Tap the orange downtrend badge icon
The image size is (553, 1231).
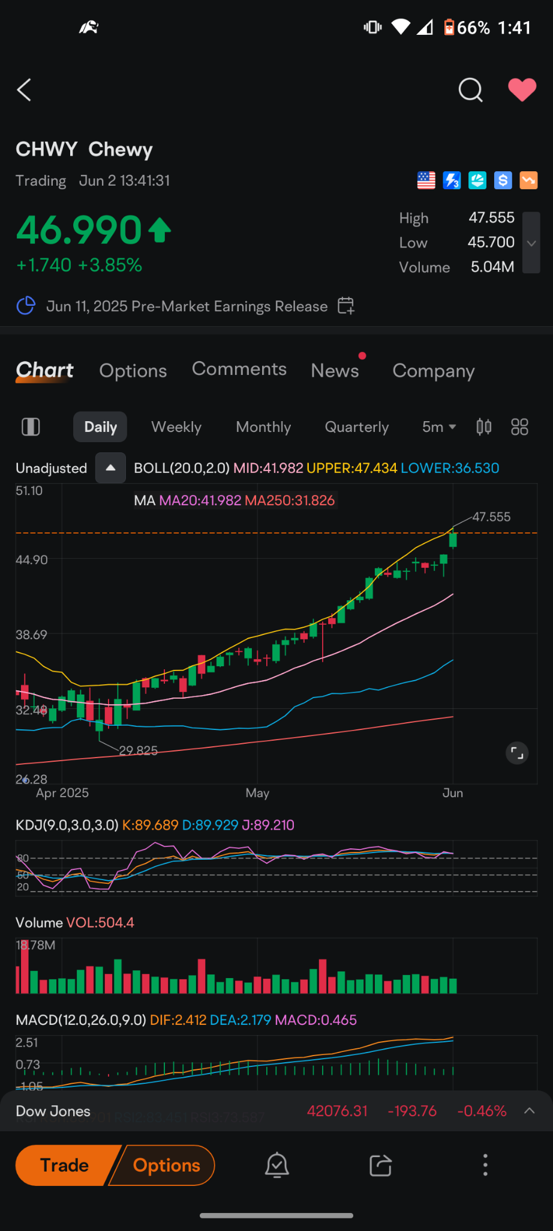(x=528, y=180)
